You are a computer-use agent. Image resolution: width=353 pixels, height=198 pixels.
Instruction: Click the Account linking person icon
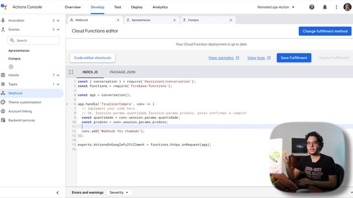click(x=3, y=111)
